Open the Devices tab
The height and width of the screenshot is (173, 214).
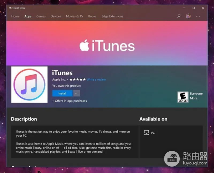(56, 16)
